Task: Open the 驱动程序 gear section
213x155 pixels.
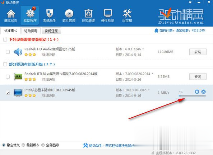Action: (x=30, y=15)
